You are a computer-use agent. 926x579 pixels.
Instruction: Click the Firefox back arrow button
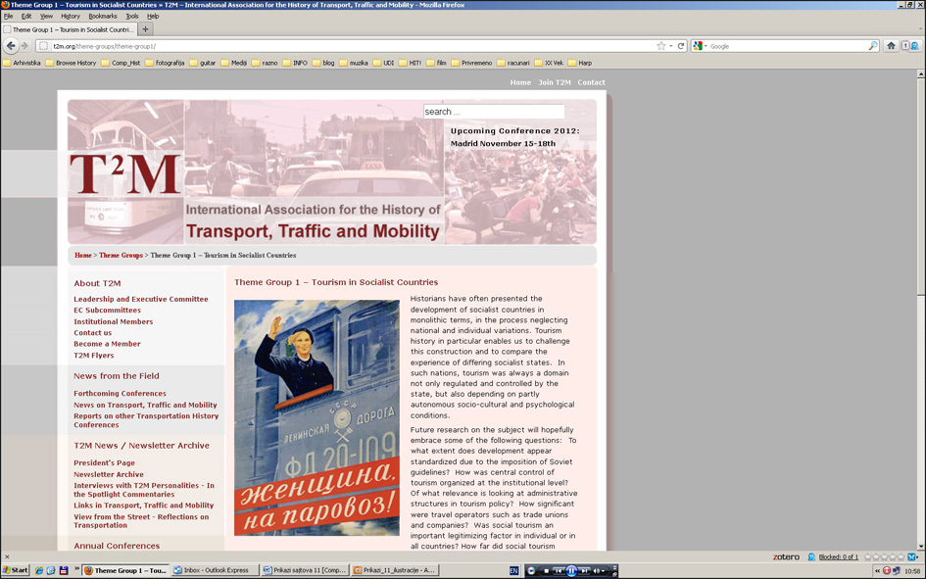(x=12, y=46)
